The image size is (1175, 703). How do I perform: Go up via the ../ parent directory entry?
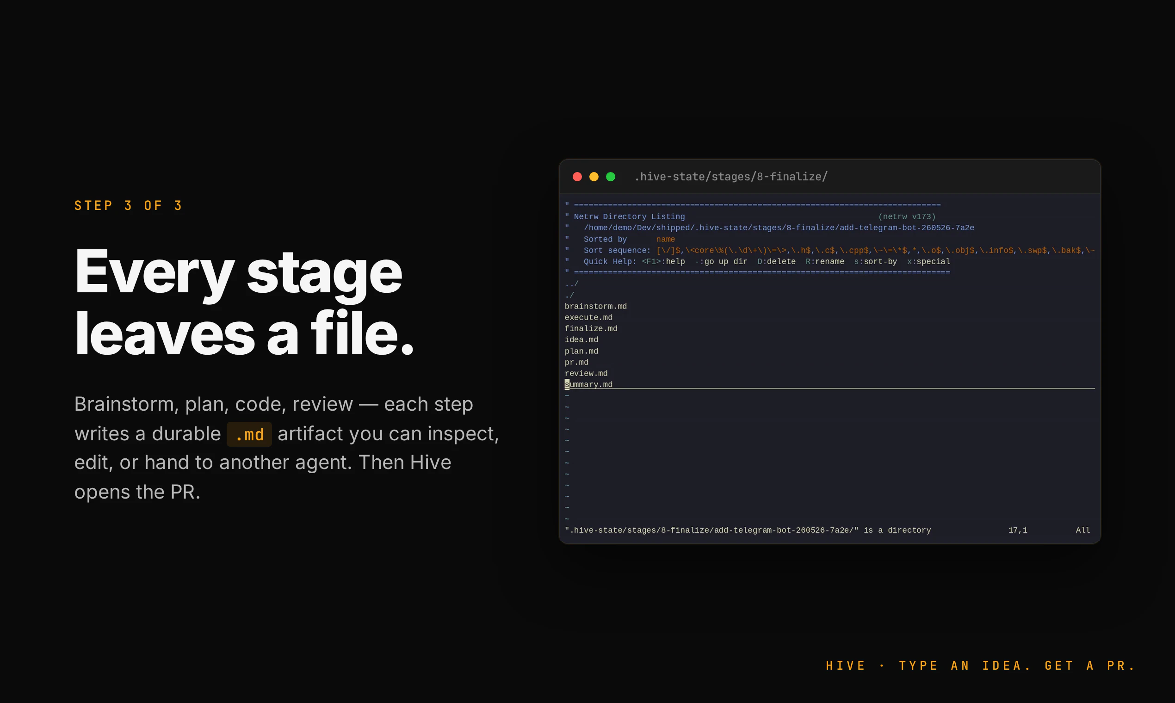tap(571, 284)
